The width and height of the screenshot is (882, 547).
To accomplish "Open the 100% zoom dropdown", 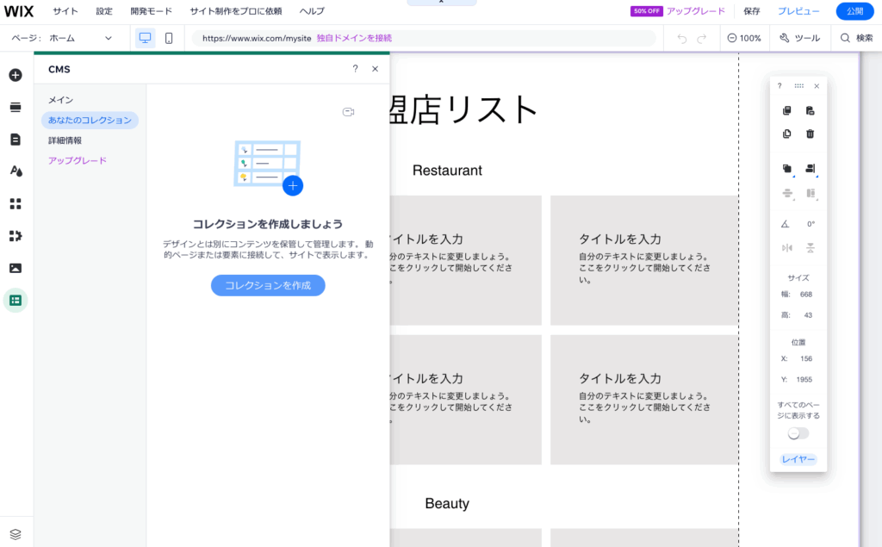I will (x=744, y=38).
